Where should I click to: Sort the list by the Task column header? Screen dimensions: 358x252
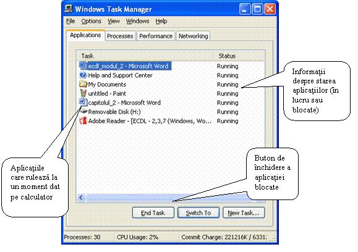145,56
